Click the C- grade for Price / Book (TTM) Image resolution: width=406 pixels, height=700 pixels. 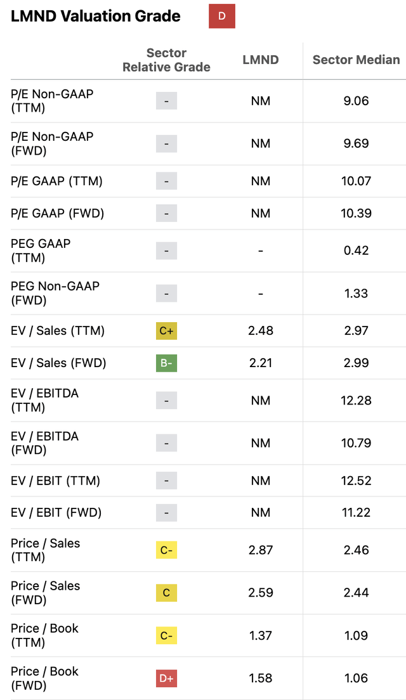(166, 635)
